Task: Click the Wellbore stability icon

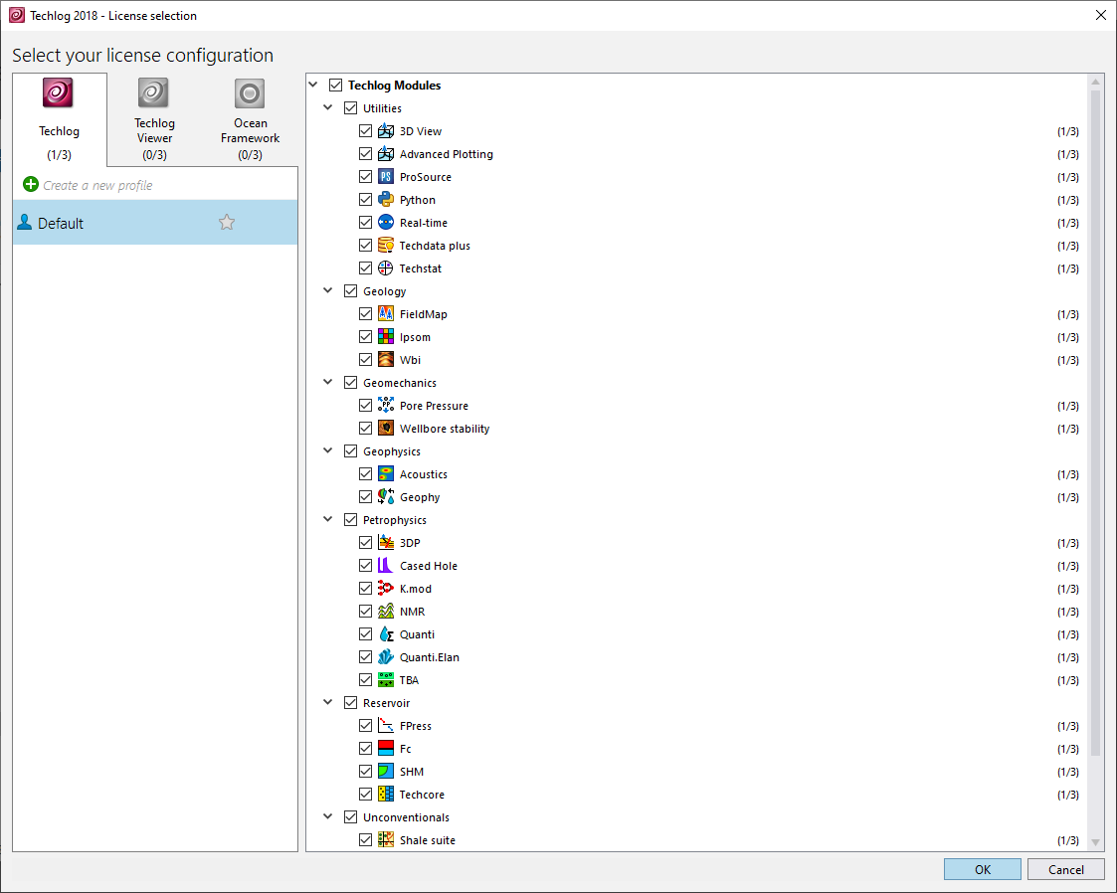Action: pyautogui.click(x=385, y=428)
